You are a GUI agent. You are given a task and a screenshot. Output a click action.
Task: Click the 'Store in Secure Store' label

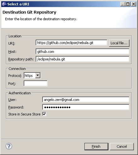tap(24, 114)
